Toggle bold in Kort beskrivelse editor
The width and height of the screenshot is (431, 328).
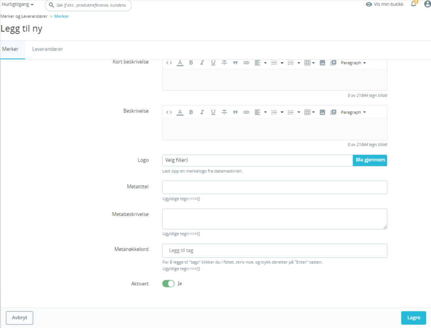click(x=191, y=63)
